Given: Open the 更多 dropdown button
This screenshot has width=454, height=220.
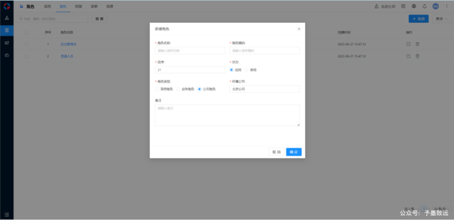Looking at the screenshot, I should 442,19.
